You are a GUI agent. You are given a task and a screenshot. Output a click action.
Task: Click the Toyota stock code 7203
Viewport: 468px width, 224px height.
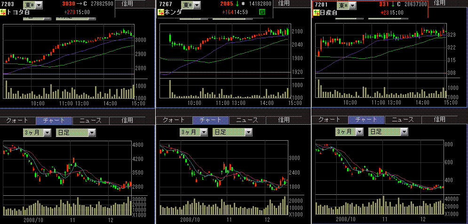pyautogui.click(x=8, y=4)
